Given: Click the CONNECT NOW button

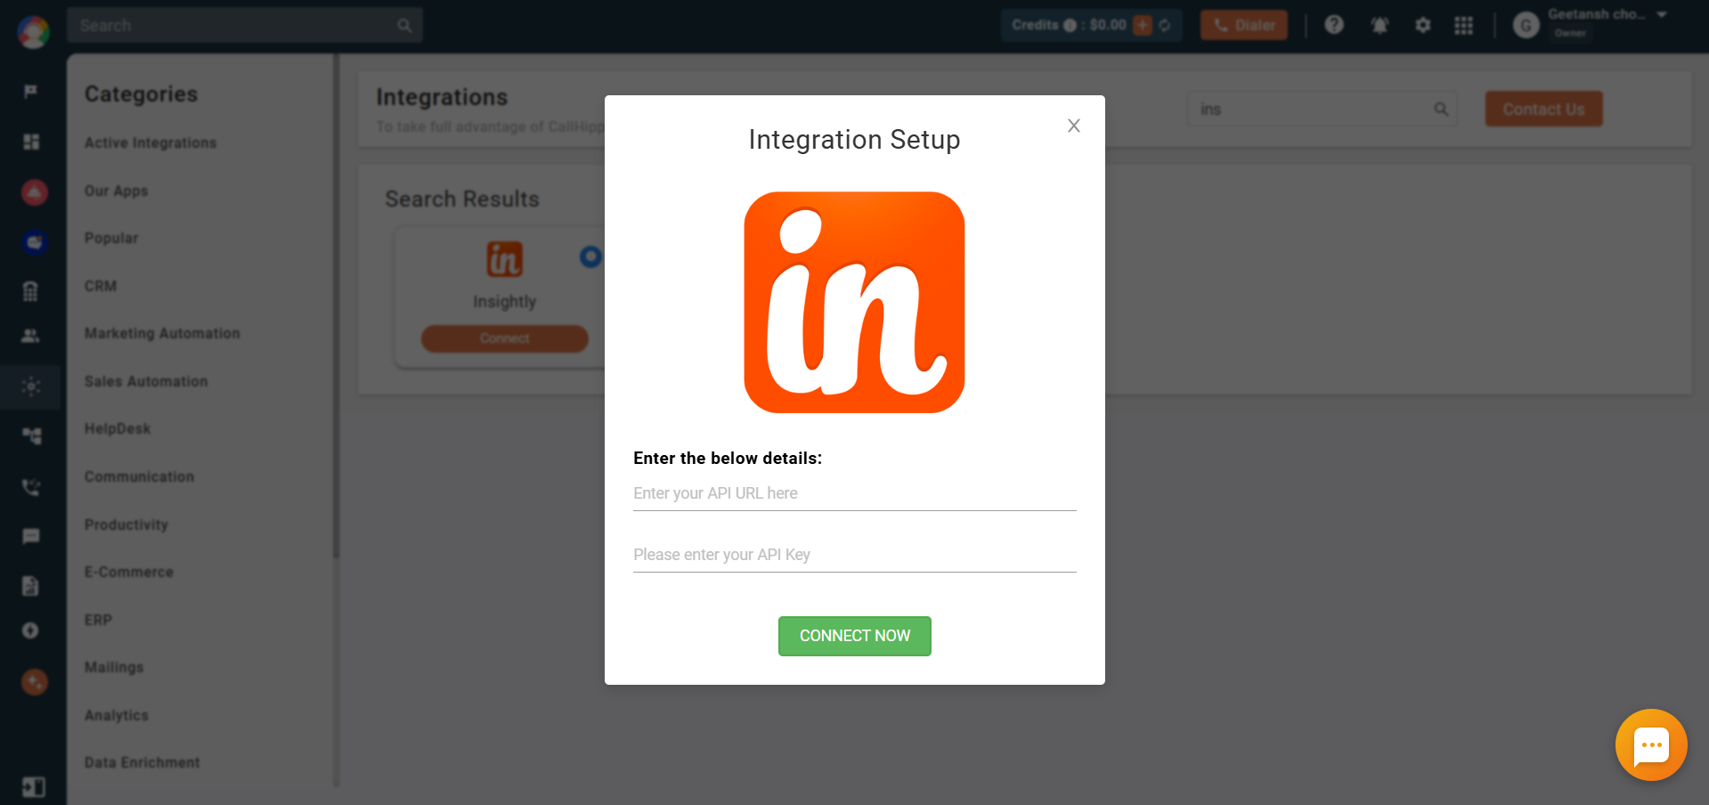Looking at the screenshot, I should pyautogui.click(x=854, y=636).
